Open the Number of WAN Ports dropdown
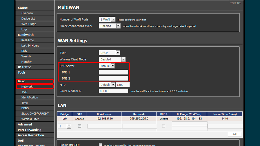This screenshot has width=260, height=146. (x=107, y=19)
